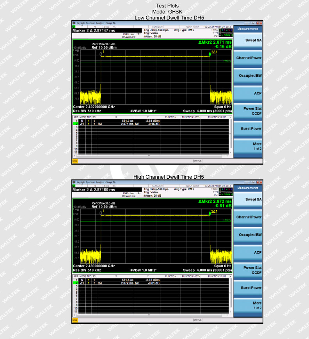Click the trace number indicators in Low Channel header
The height and width of the screenshot is (339, 309).
(x=225, y=30)
